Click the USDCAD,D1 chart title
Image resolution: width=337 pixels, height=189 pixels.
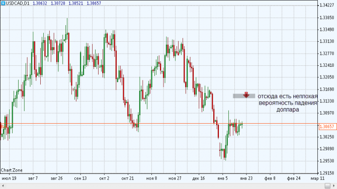pyautogui.click(x=18, y=3)
